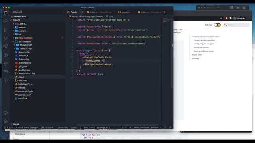Open metro.config.js in explorer
The image size is (255, 143).
coord(25,91)
